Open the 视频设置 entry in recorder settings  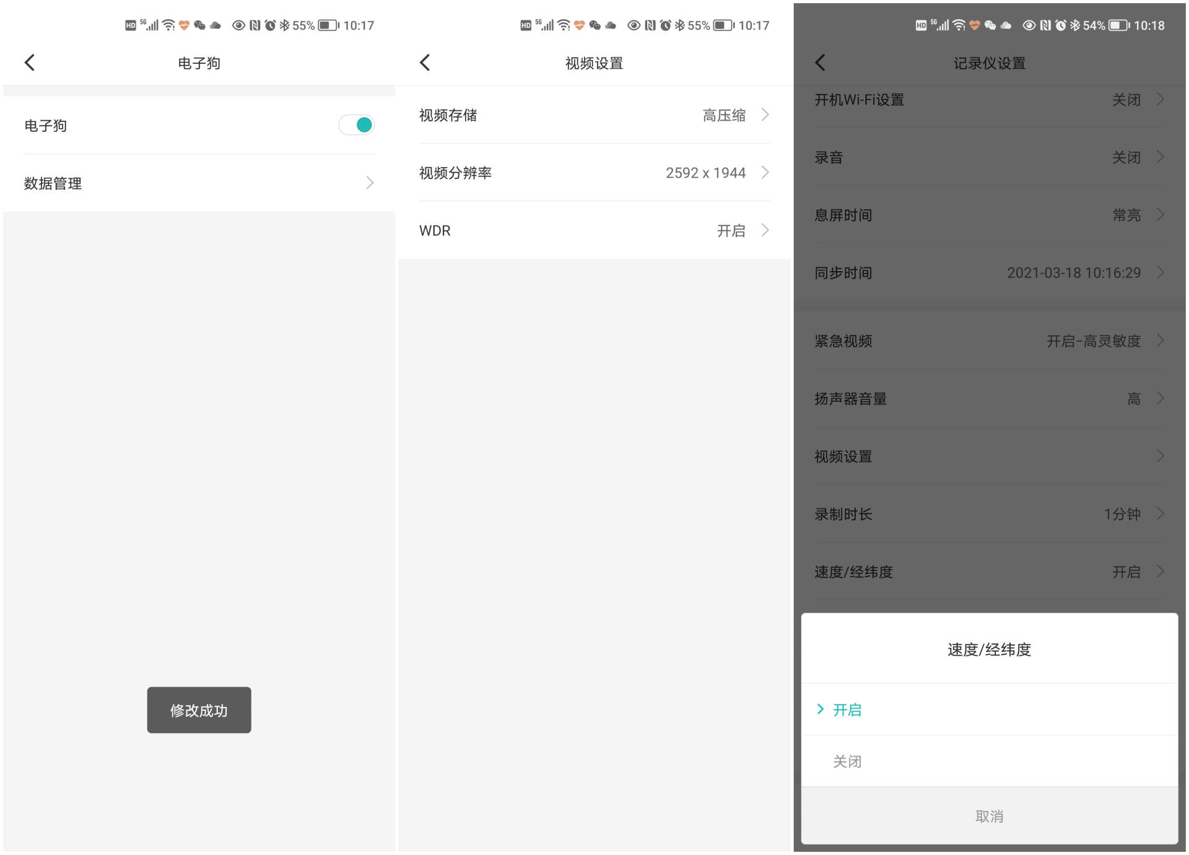pyautogui.click(x=989, y=456)
